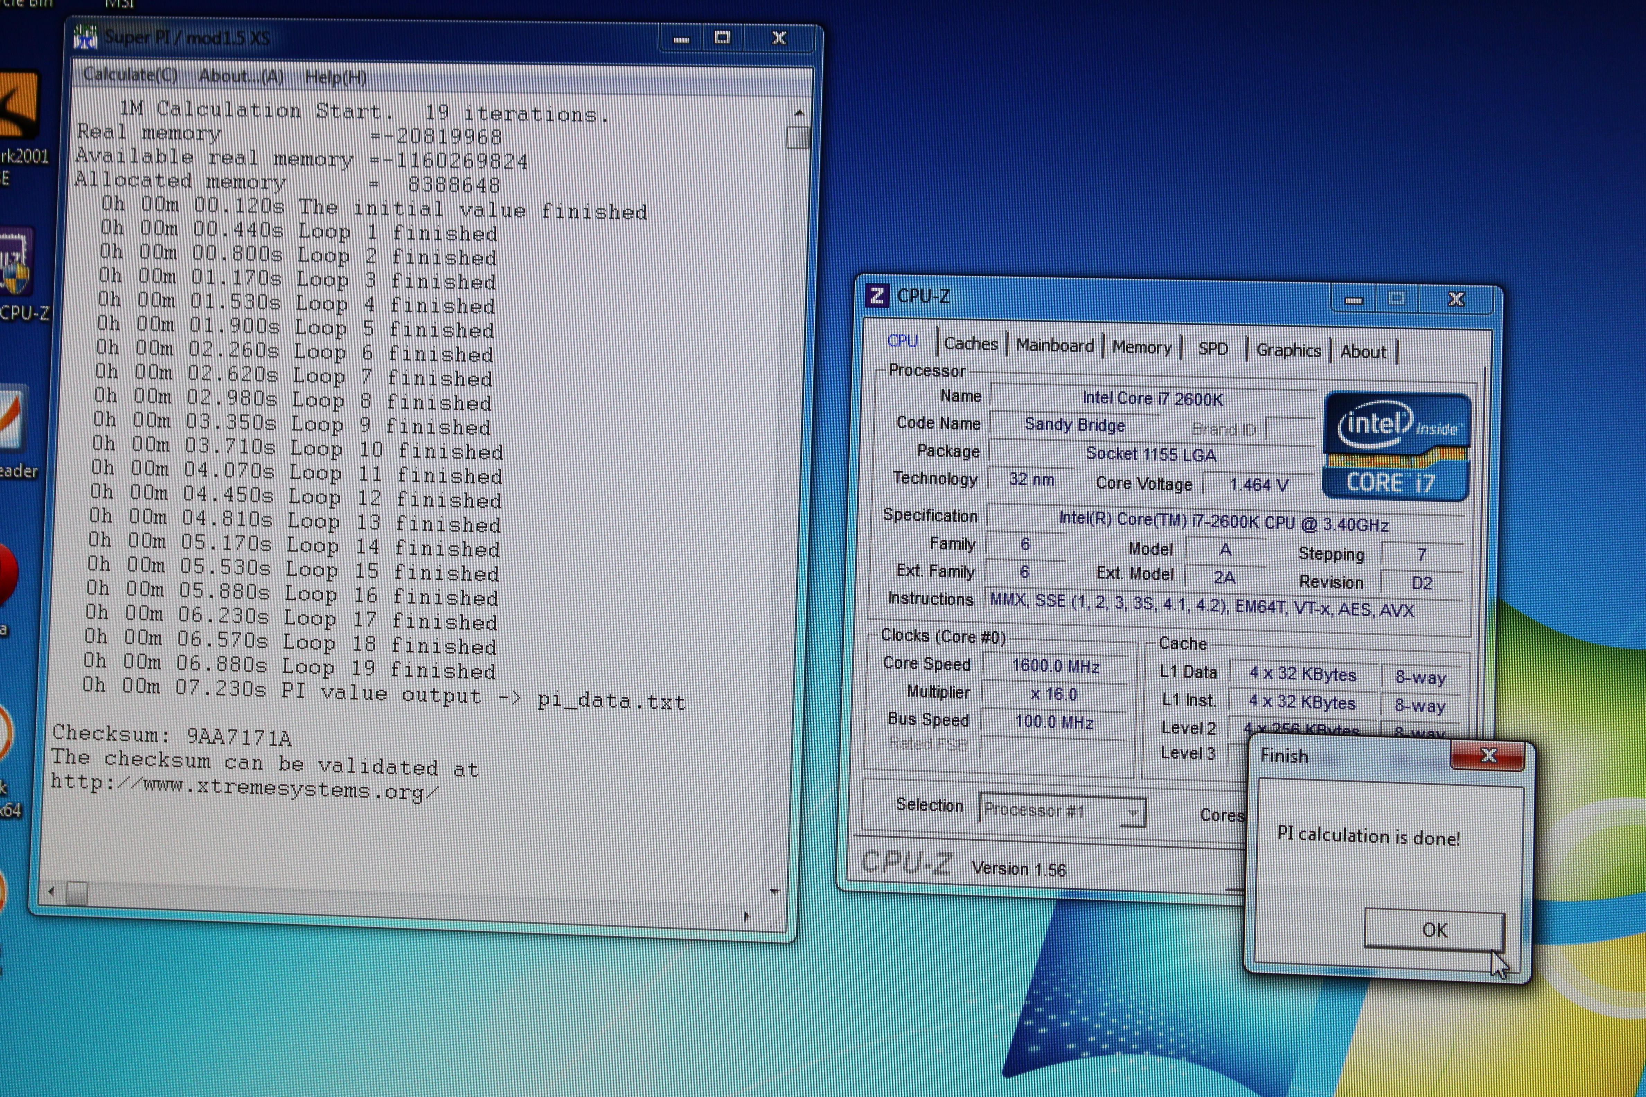Click the Technology value '32 nm'
1646x1097 pixels.
coord(1032,479)
